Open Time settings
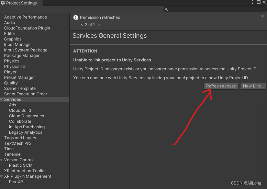The width and height of the screenshot is (267, 189). [9, 149]
